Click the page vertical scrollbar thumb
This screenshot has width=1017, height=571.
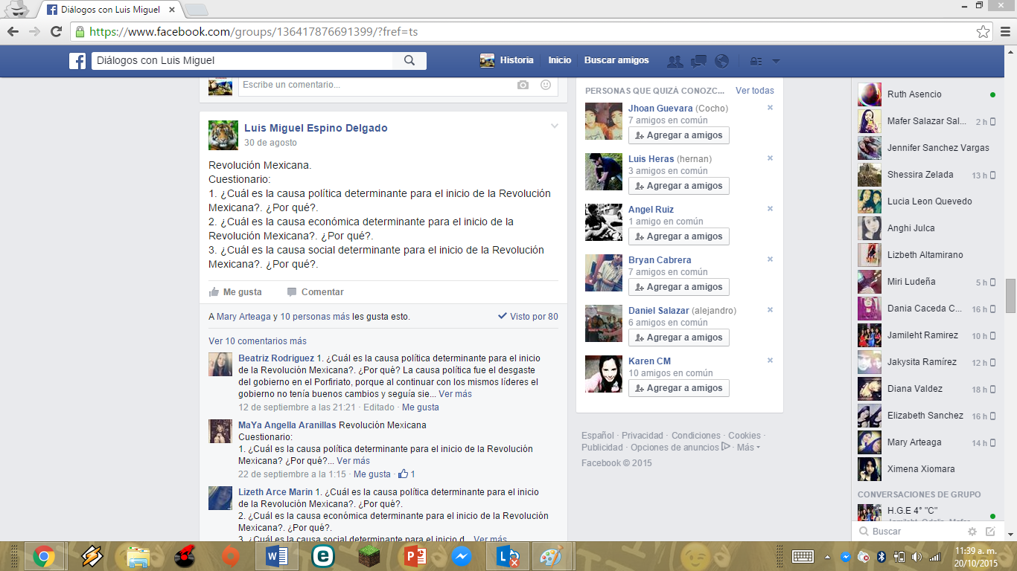[1010, 296]
